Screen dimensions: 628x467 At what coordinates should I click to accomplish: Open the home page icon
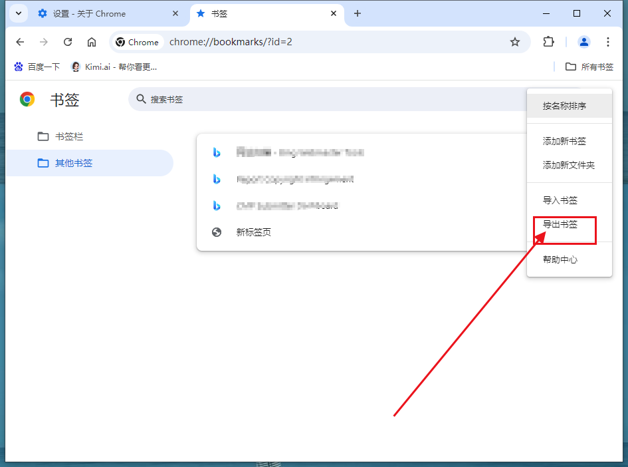92,42
